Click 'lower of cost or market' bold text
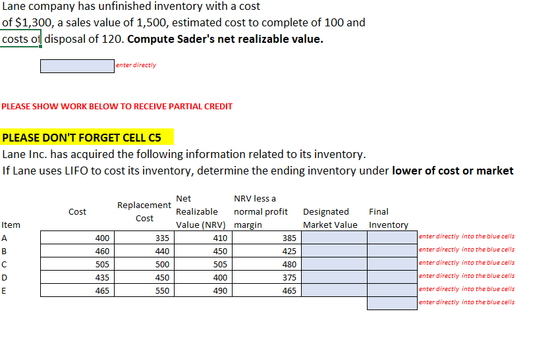The image size is (554, 349). (453, 171)
